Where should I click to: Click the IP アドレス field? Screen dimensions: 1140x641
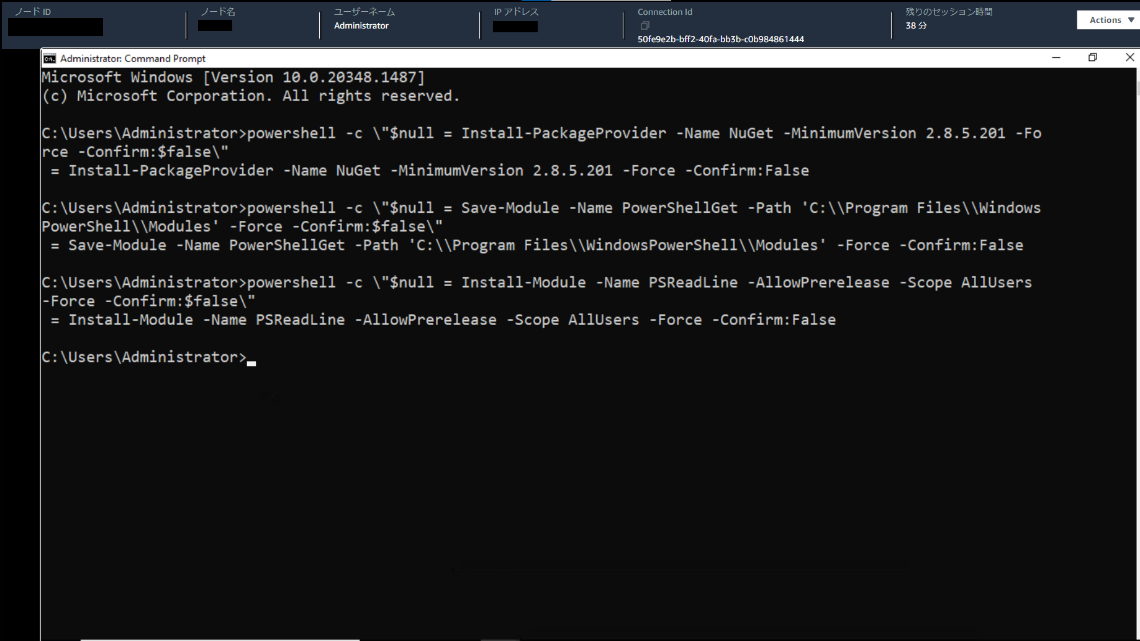pyautogui.click(x=515, y=27)
